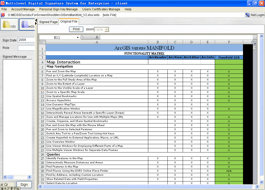
Task: Click the fx insert function icon
Action: 97,37
